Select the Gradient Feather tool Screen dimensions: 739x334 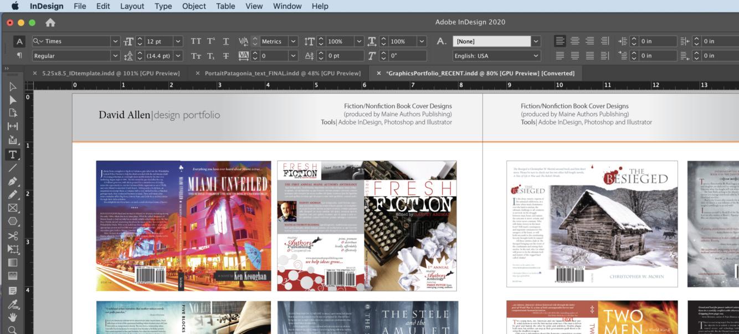point(12,276)
